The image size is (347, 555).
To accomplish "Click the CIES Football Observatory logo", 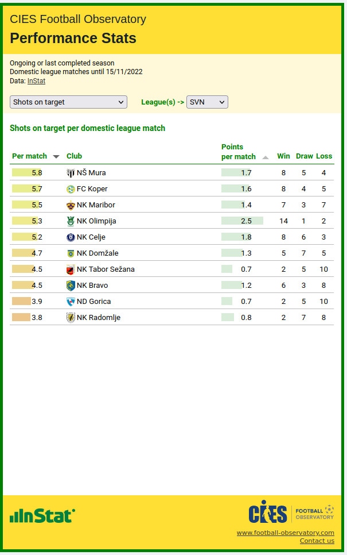I will [x=291, y=512].
